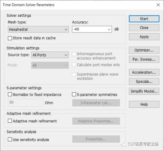The width and height of the screenshot is (164, 151).
Task: Click the impedance Ohm input field
Action: 25,103
